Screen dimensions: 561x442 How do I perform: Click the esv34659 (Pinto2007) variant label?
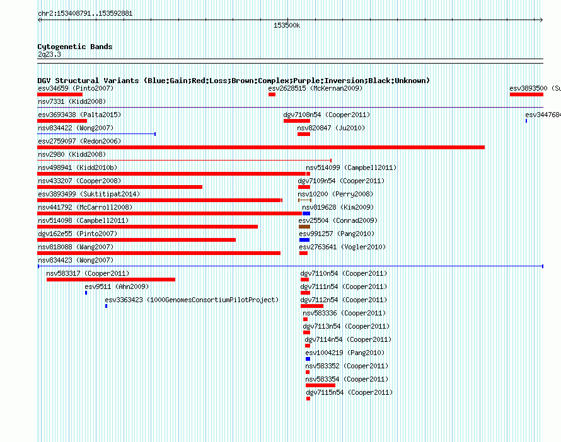[x=76, y=88]
